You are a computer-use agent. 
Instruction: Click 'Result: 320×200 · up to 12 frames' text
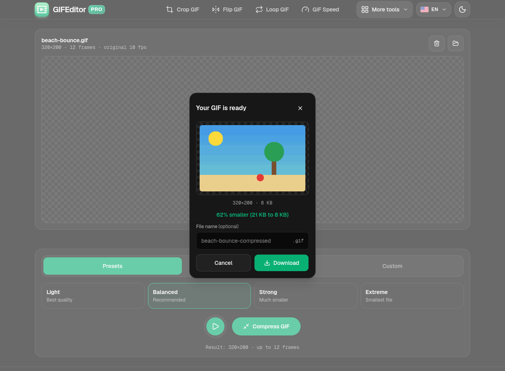[x=252, y=347]
